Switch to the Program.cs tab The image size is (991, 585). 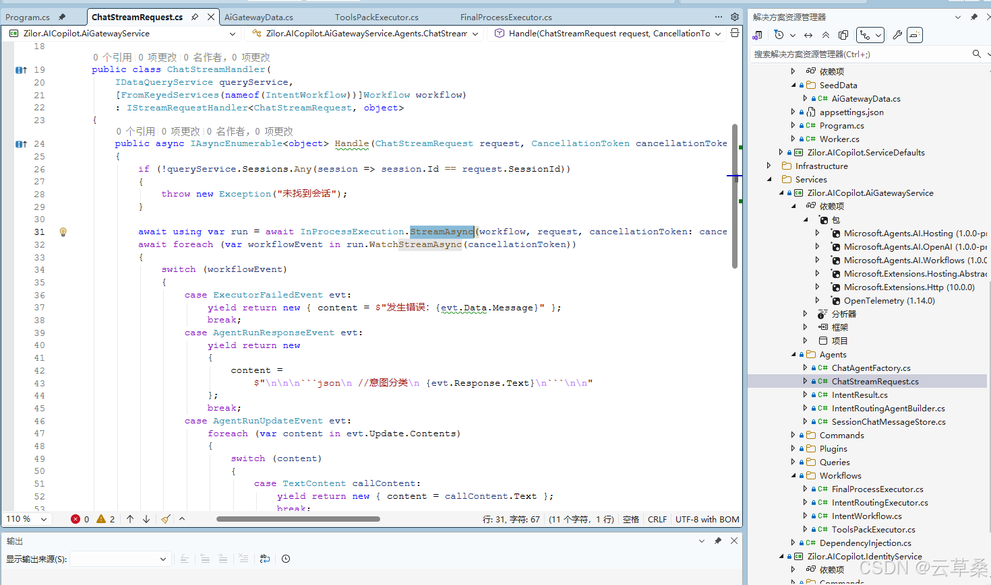(x=28, y=17)
